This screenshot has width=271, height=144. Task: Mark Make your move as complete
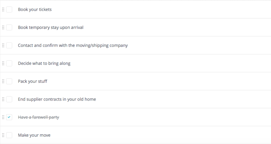coord(9,135)
